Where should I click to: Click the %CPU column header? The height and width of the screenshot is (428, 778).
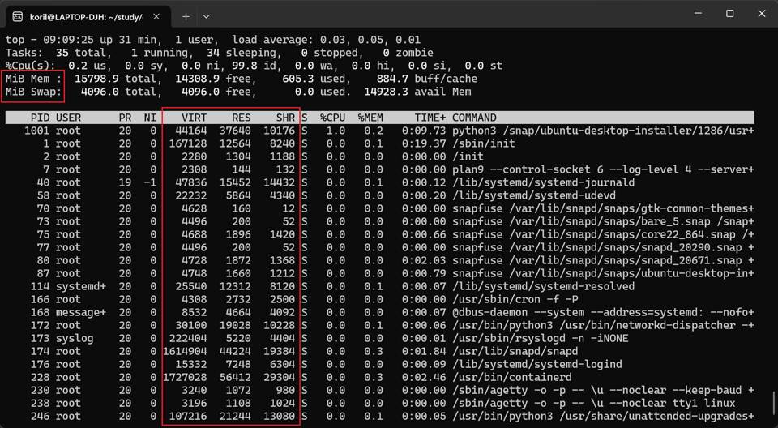click(332, 118)
